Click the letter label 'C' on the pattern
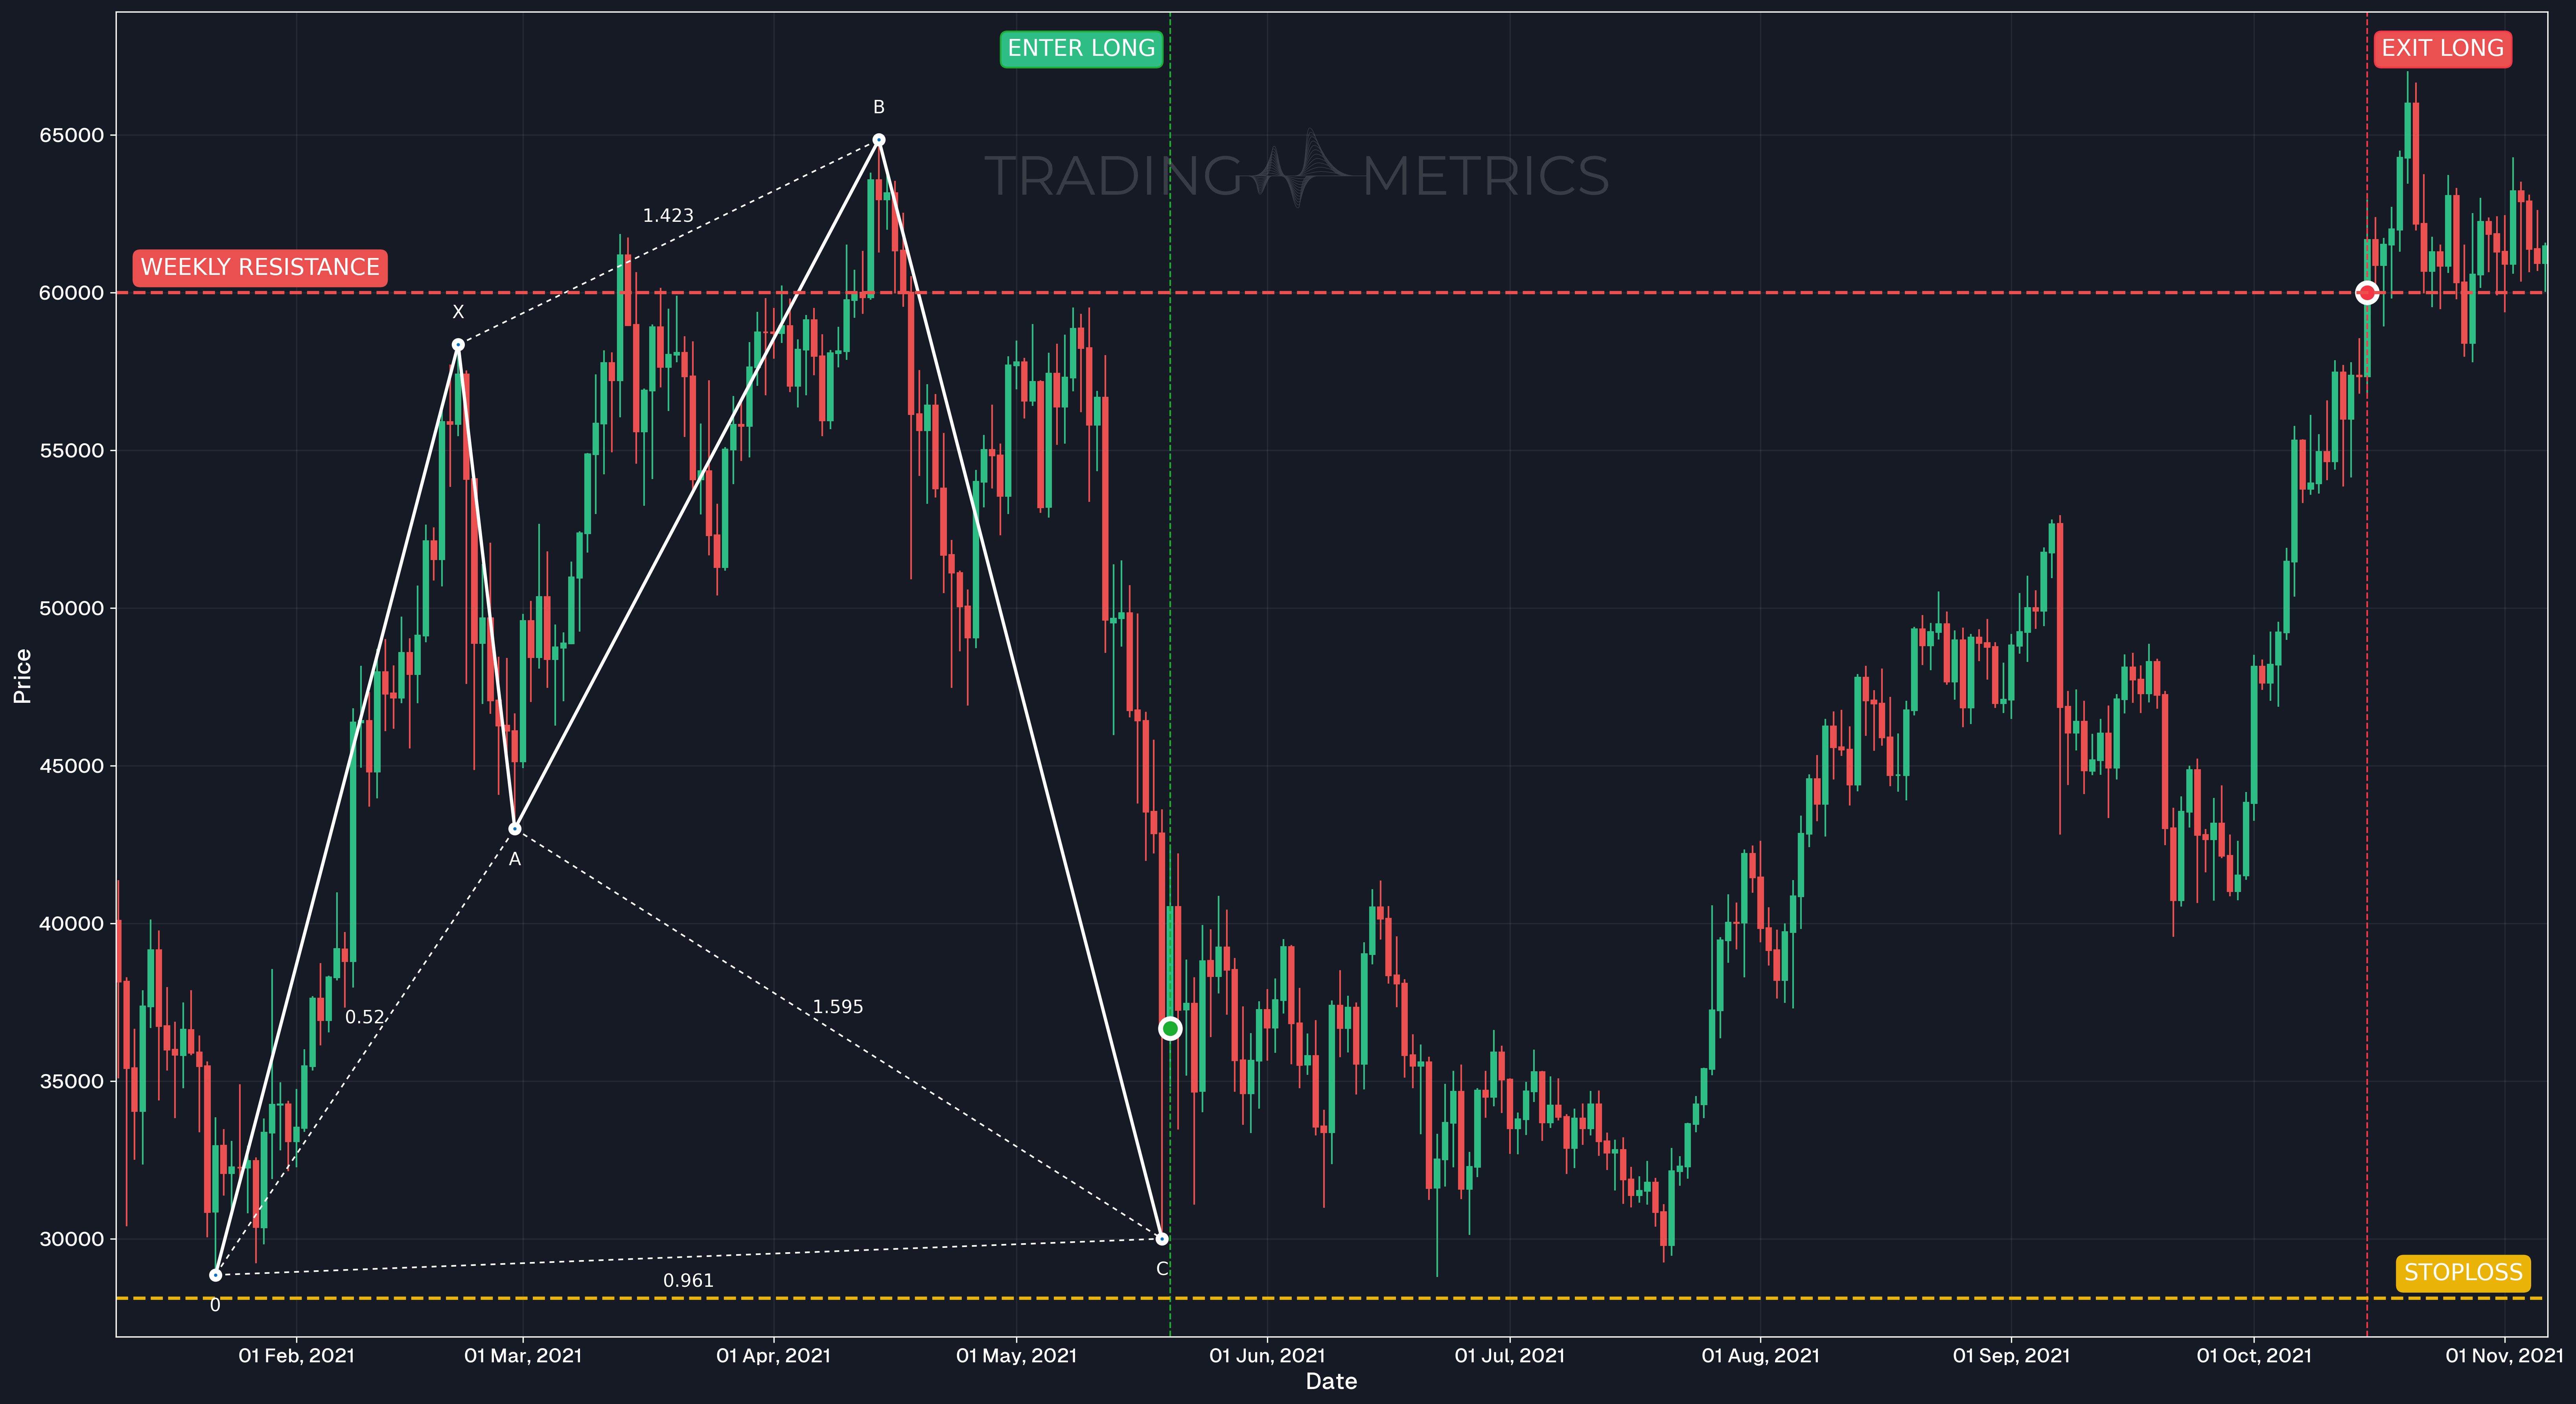 (1162, 1269)
